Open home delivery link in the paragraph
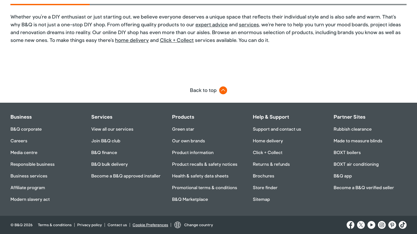 click(132, 40)
